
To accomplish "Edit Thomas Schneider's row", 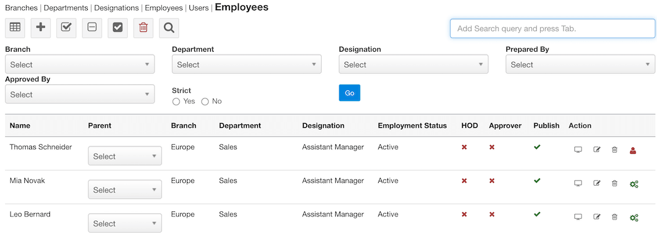I will [597, 149].
